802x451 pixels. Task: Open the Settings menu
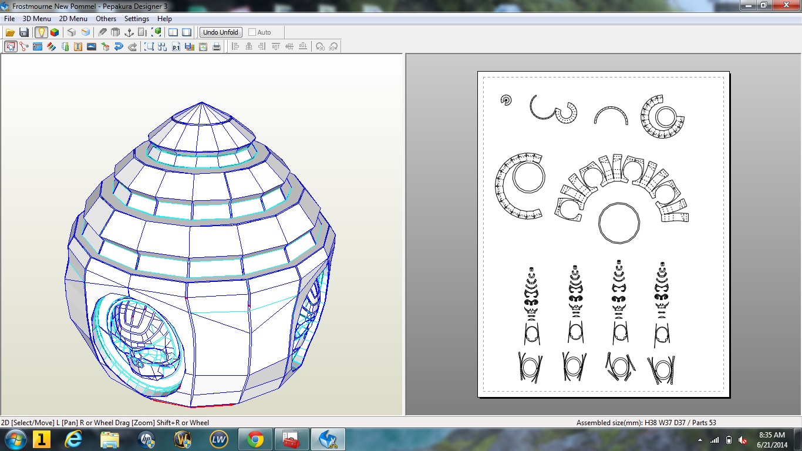click(x=137, y=19)
